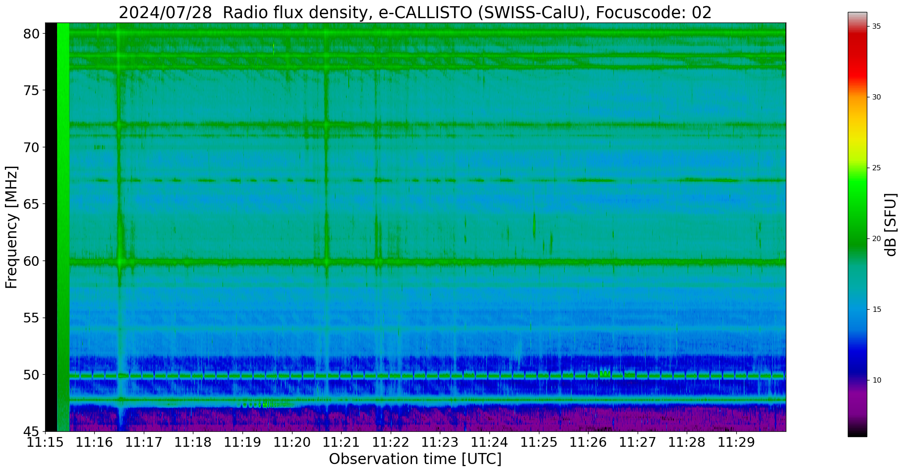Click the colorbar tick value 15
The width and height of the screenshot is (904, 472).
pos(876,310)
